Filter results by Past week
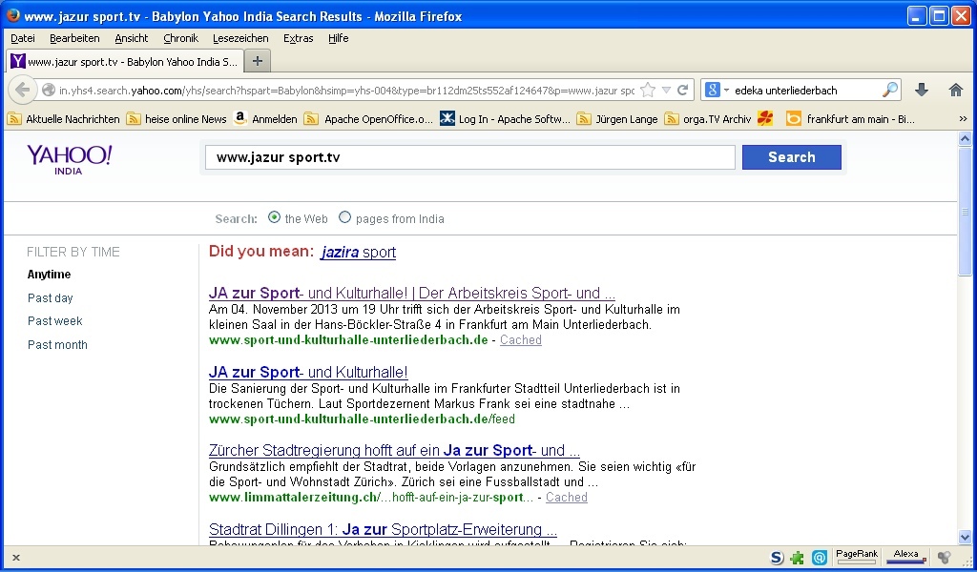 click(x=54, y=321)
